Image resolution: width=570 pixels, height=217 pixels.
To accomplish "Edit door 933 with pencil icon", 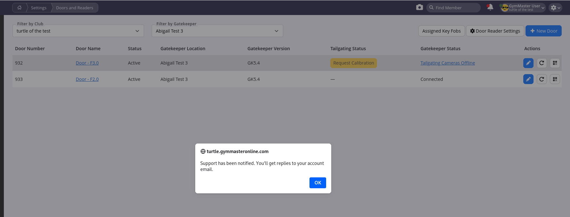I will [528, 79].
